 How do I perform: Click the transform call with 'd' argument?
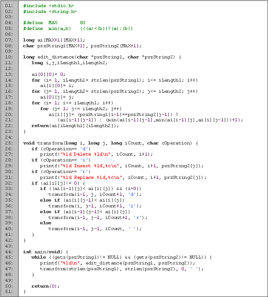(95, 194)
